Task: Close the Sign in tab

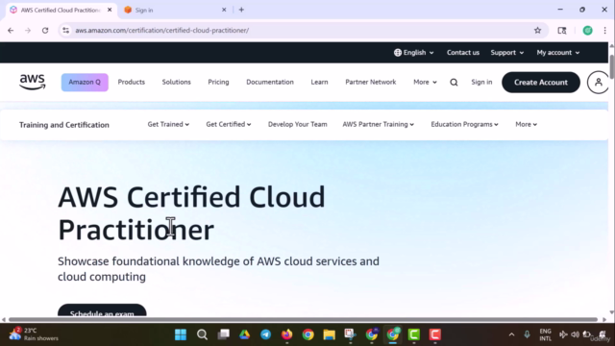Action: [x=224, y=10]
